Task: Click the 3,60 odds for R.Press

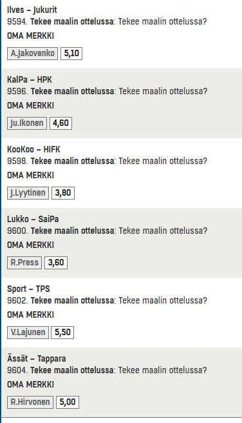Action: [x=56, y=263]
